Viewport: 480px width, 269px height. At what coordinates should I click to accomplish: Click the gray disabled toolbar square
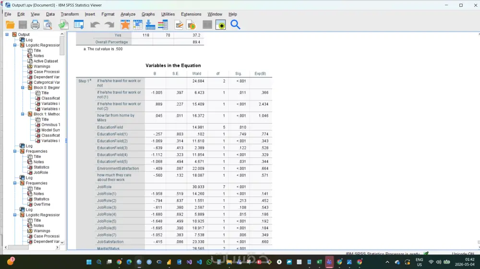(x=207, y=25)
